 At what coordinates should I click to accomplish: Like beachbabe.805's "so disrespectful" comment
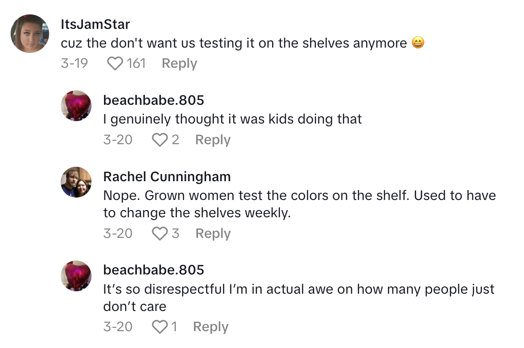click(x=159, y=327)
